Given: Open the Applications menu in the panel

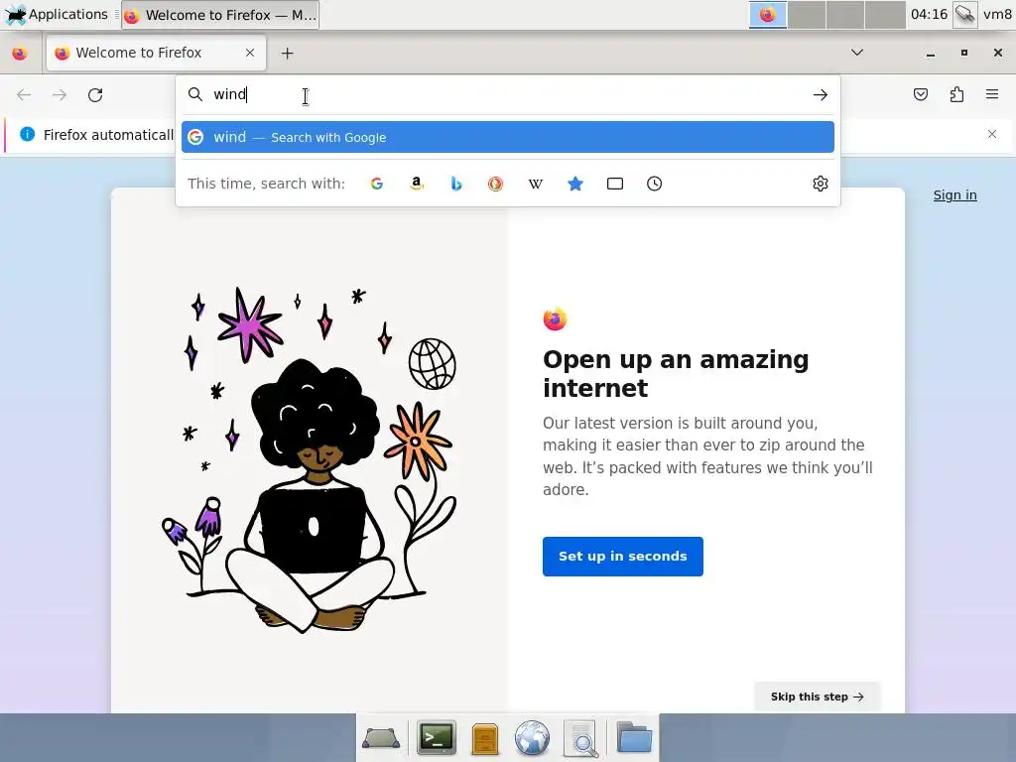Looking at the screenshot, I should [57, 14].
